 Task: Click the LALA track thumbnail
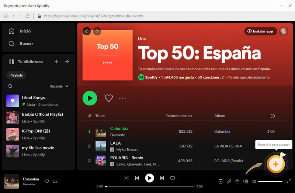[101, 146]
